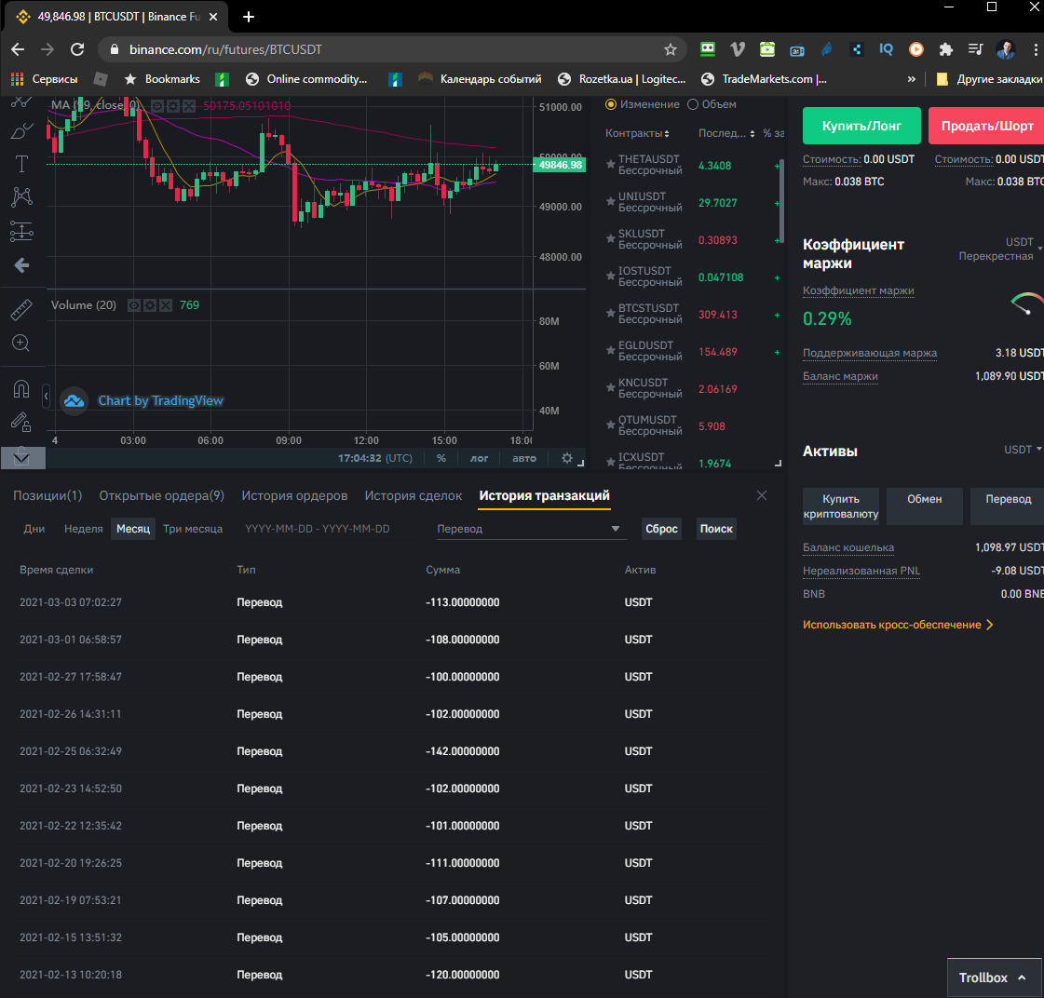Toggle percent scale on chart
This screenshot has height=998, width=1044.
coord(441,458)
